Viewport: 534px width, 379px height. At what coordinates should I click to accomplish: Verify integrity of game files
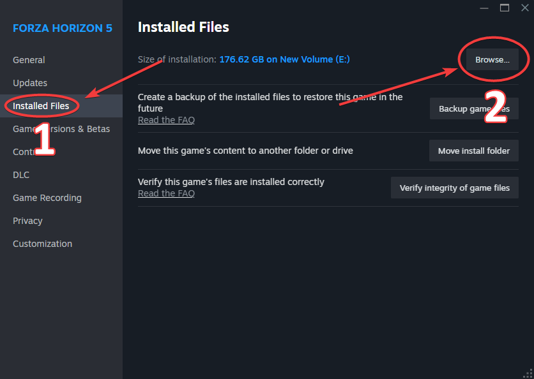coord(455,188)
